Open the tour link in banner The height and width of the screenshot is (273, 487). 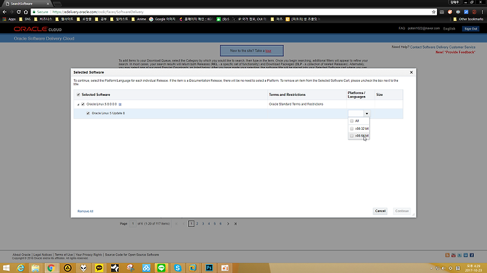click(268, 51)
